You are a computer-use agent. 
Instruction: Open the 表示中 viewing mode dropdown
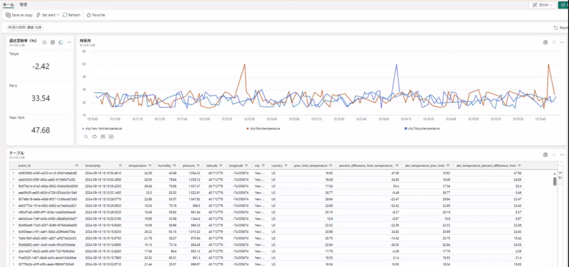point(542,5)
